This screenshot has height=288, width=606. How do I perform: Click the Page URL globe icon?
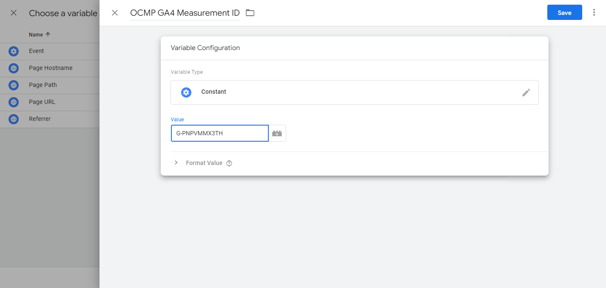14,102
